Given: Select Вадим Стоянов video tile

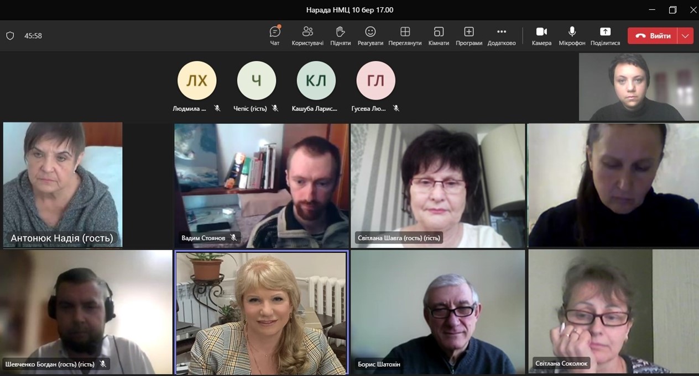Looking at the screenshot, I should coord(262,186).
